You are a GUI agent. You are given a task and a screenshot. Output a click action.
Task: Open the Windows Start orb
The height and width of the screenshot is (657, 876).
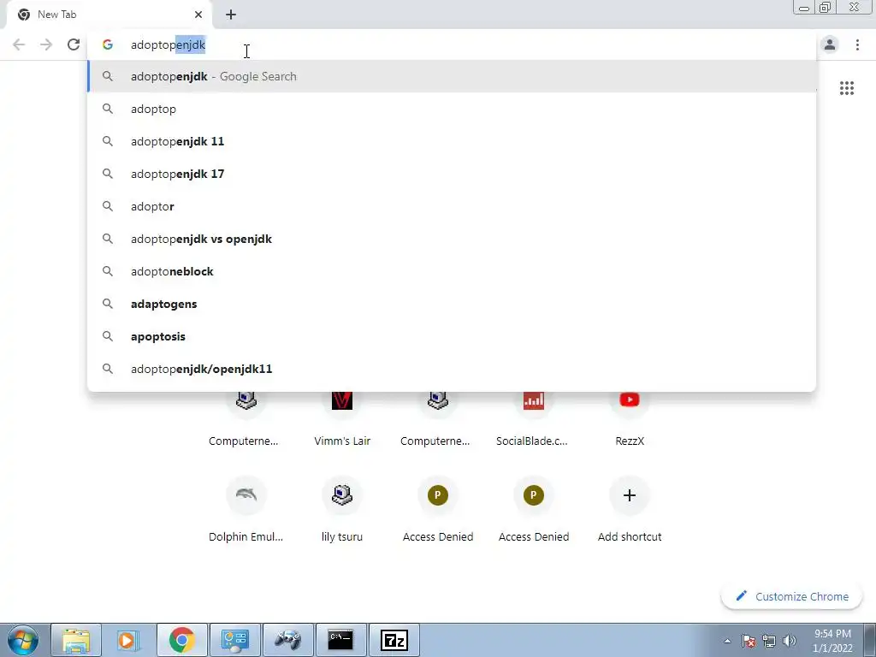[23, 640]
